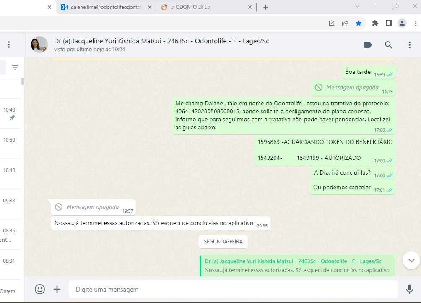Toggle the chat list filter icon

coord(15,68)
